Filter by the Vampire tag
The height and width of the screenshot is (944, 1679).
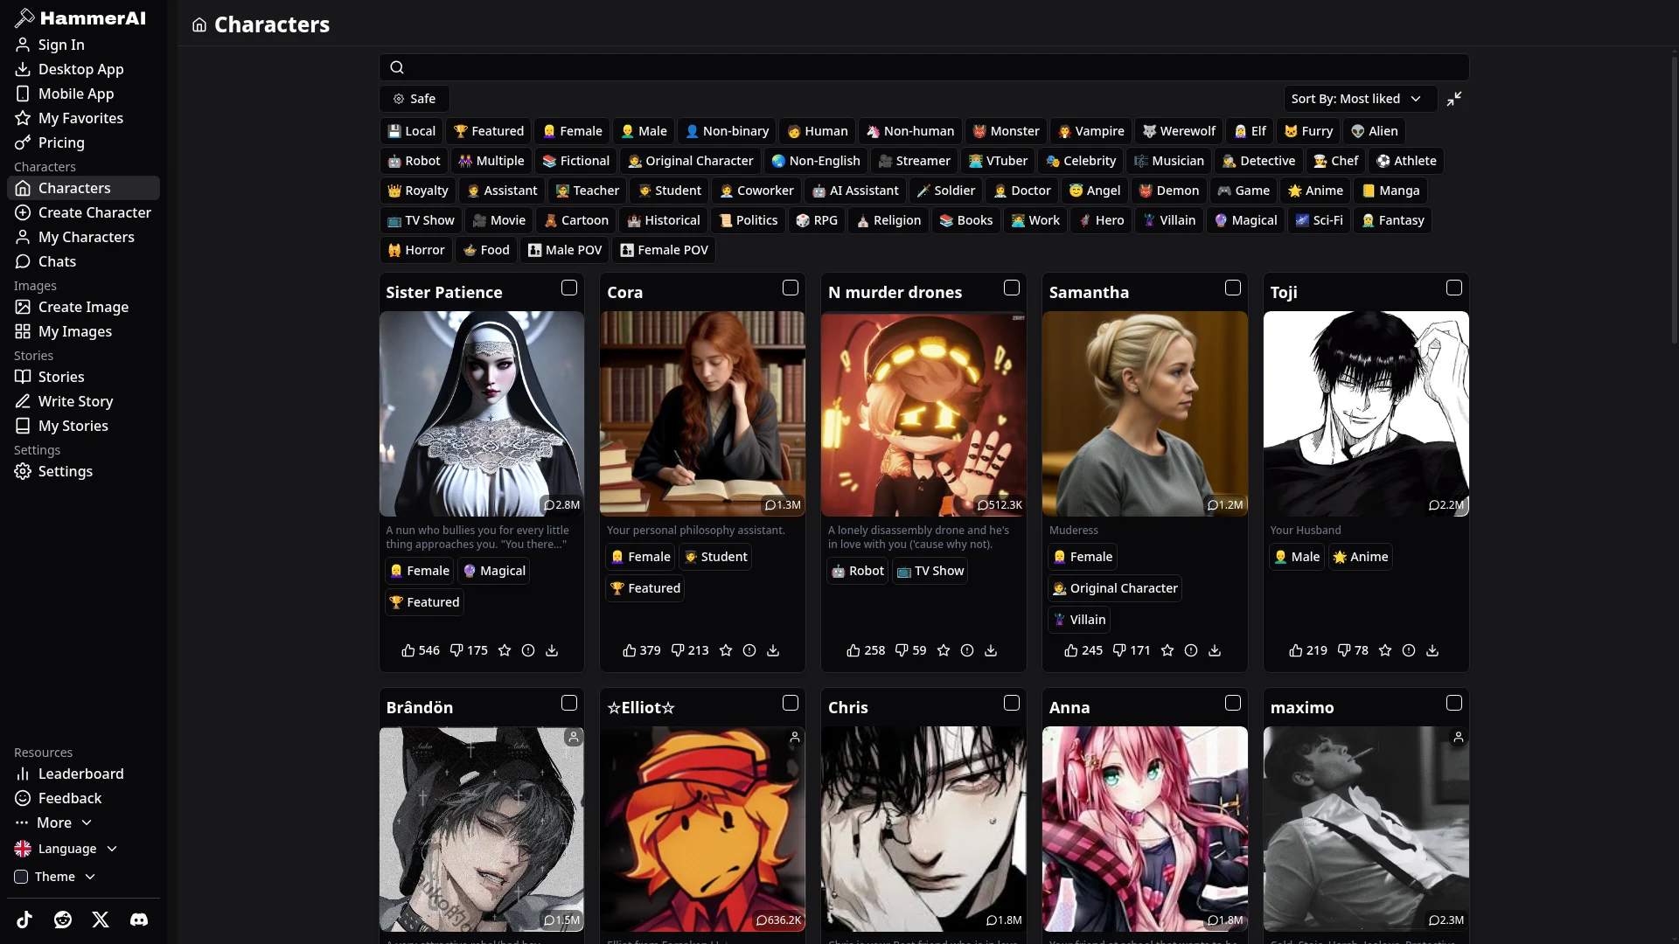1090,131
